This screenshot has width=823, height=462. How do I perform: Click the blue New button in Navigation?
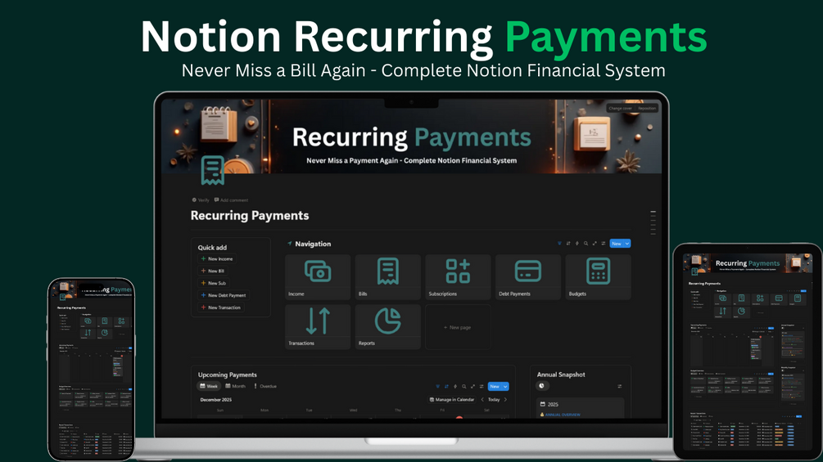click(x=616, y=244)
